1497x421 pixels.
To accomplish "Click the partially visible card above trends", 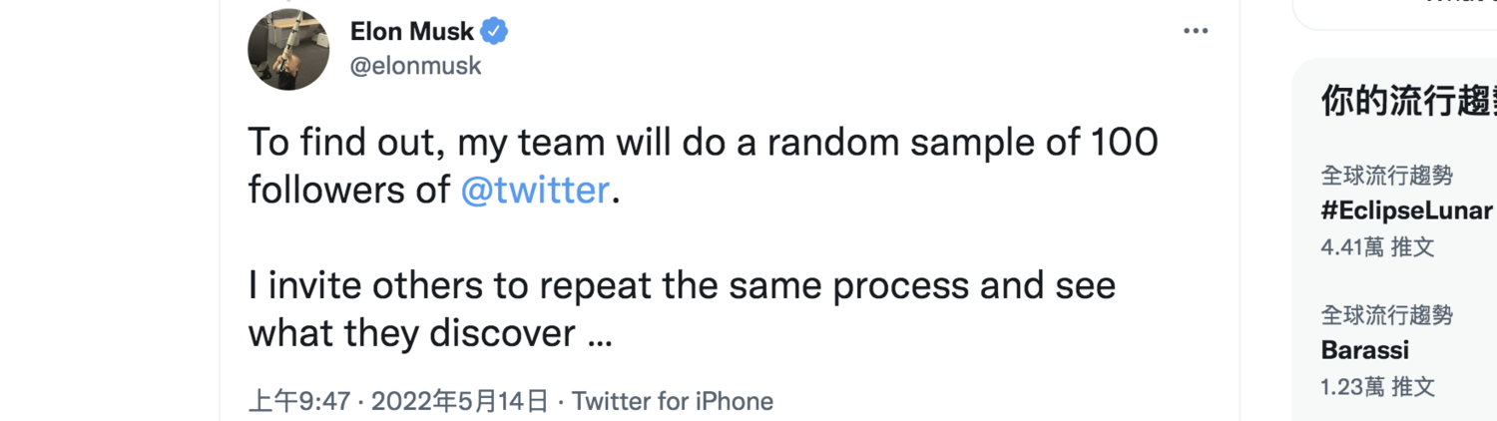I will pyautogui.click(x=1394, y=14).
